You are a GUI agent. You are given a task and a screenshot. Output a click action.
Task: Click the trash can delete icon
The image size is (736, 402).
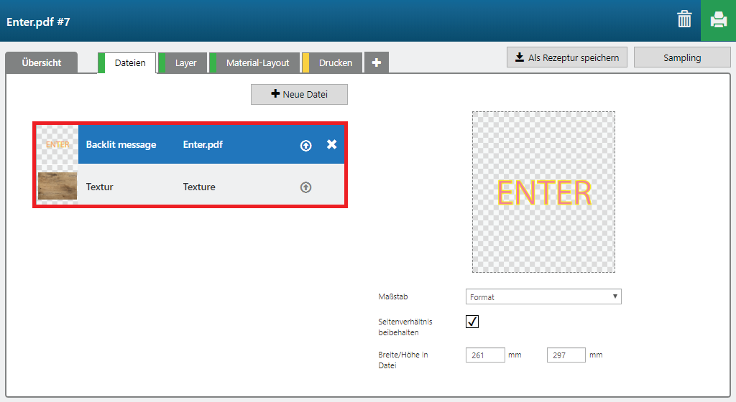point(684,20)
